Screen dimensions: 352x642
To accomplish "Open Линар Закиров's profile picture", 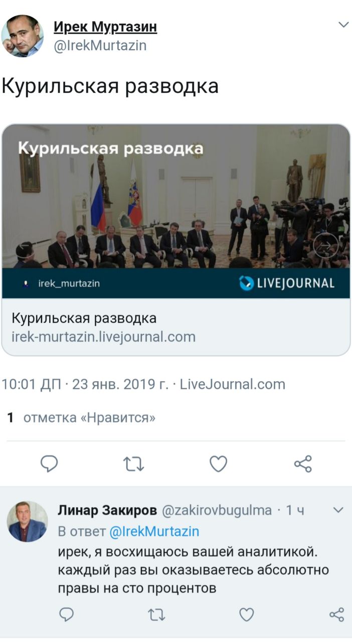I will click(28, 521).
